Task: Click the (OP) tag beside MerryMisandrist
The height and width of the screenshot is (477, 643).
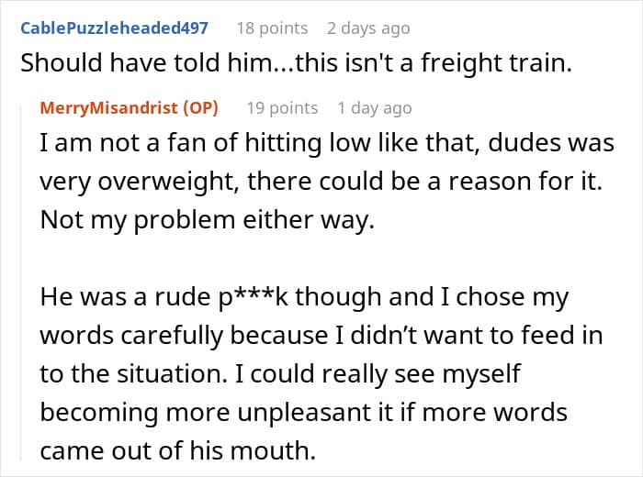Action: (200, 107)
